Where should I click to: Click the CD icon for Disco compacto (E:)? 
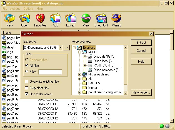pyautogui.click(x=90, y=70)
